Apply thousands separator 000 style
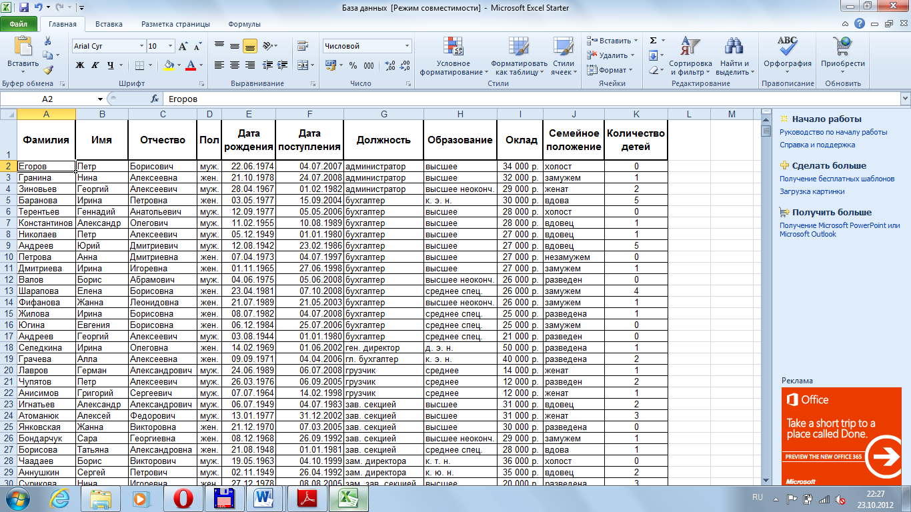The image size is (911, 512). [369, 65]
